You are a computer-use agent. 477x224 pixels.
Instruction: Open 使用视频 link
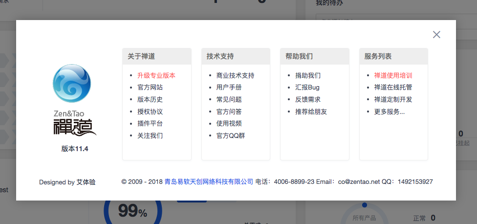pyautogui.click(x=229, y=123)
